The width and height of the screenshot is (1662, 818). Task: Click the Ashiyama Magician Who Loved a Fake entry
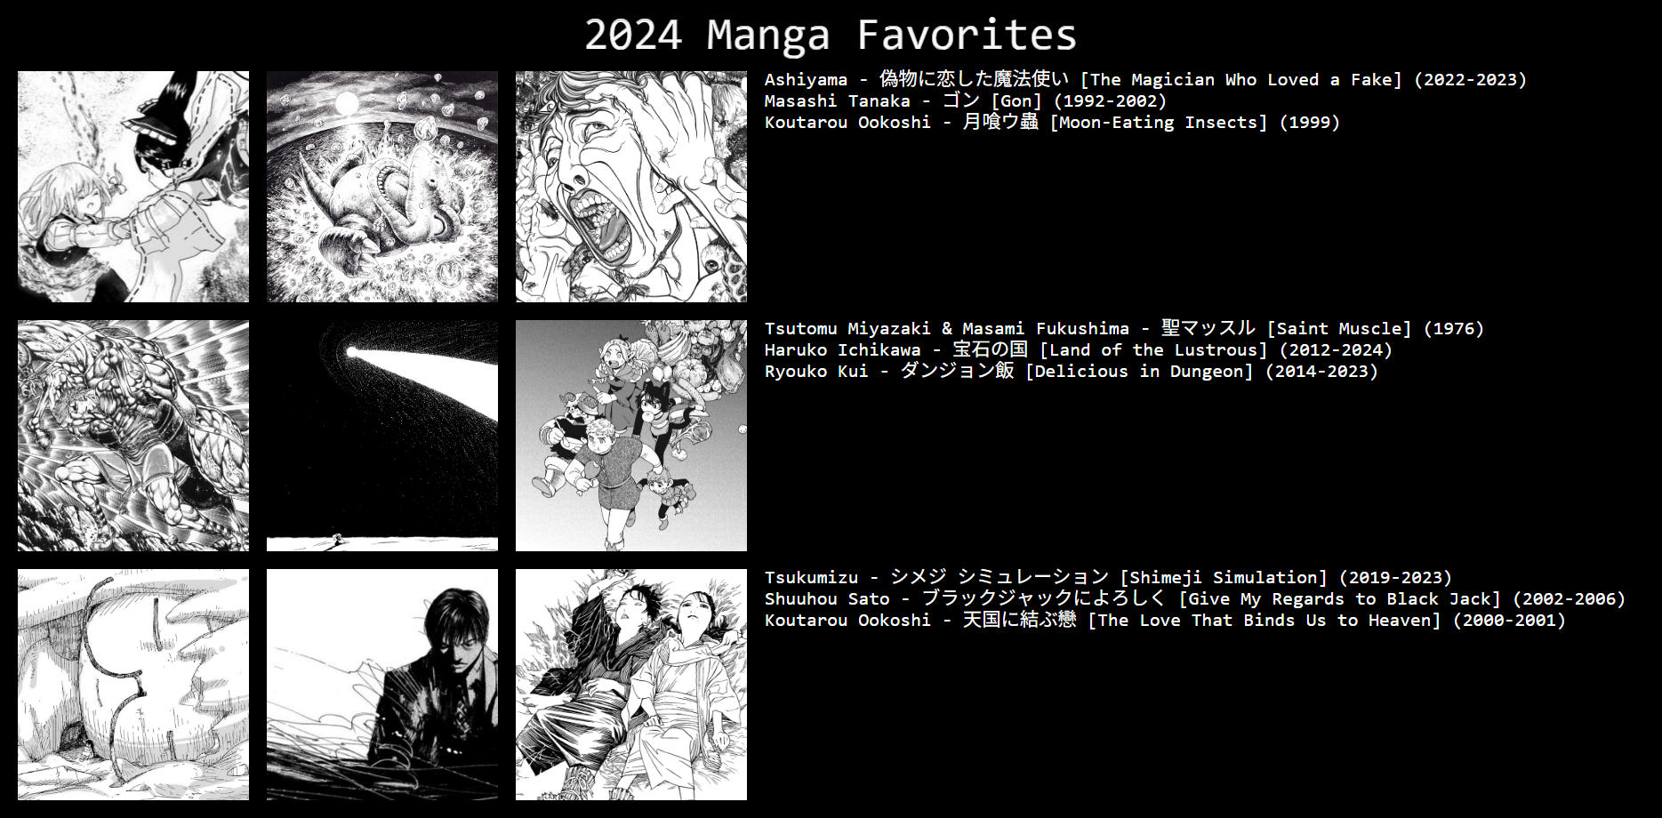coord(1145,79)
